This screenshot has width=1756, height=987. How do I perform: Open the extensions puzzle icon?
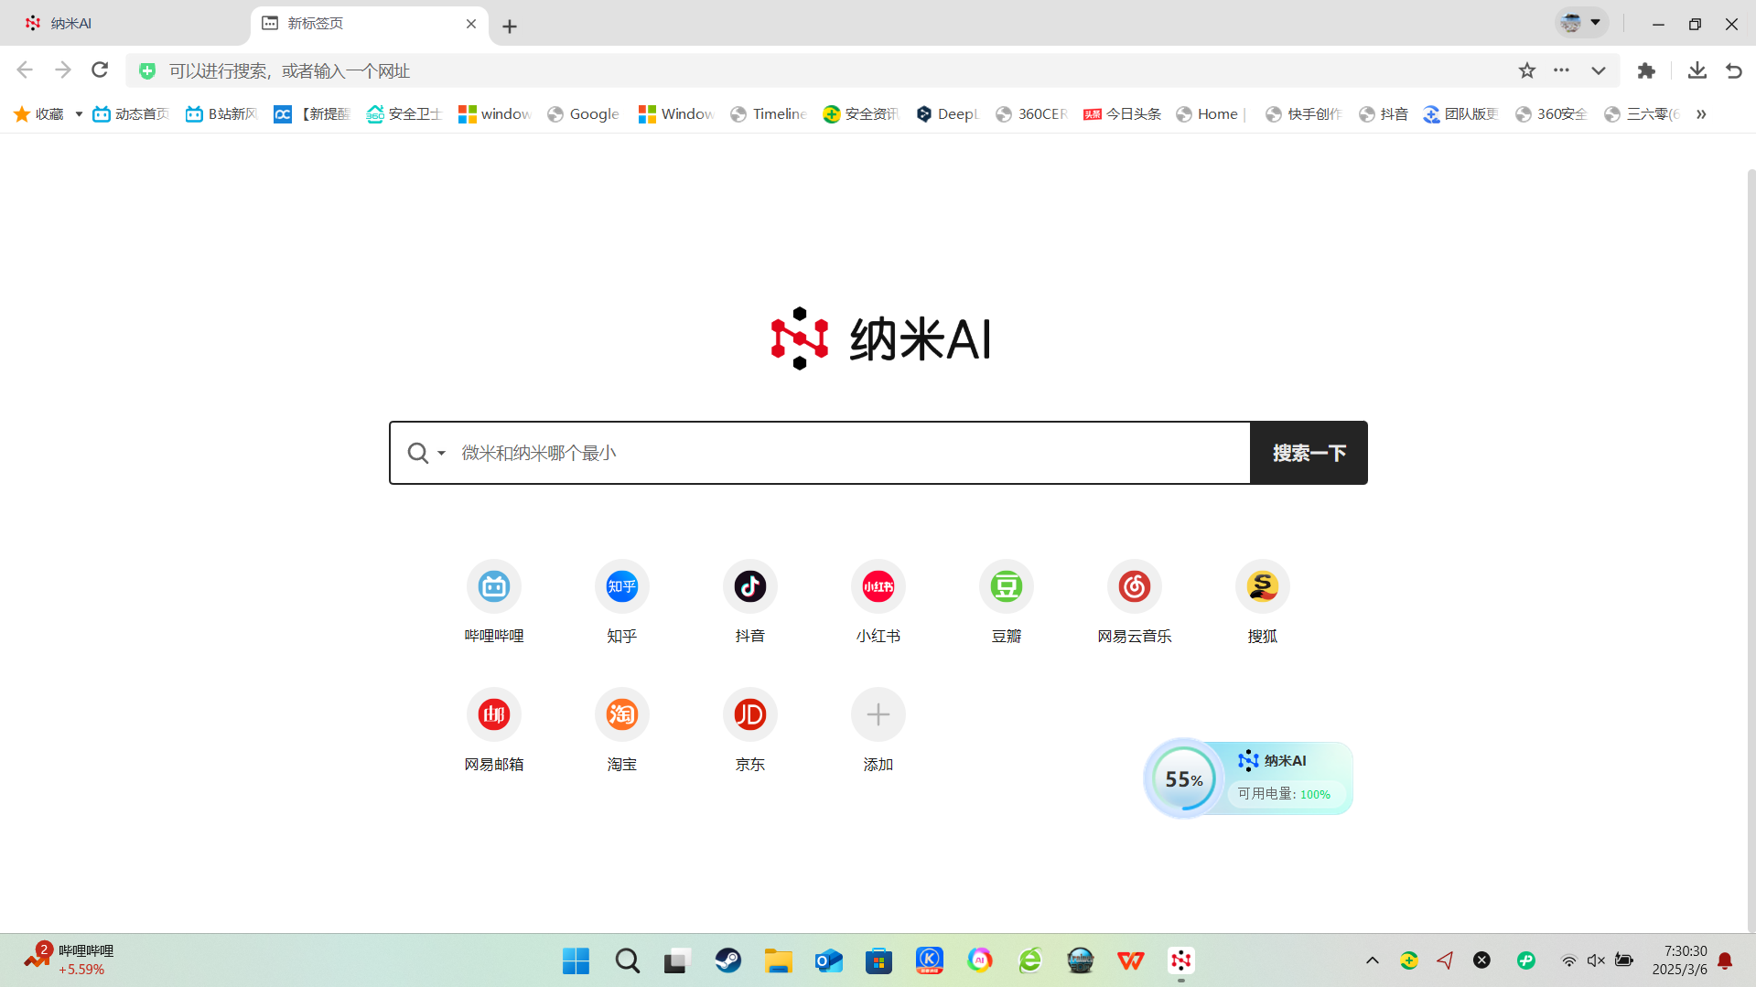[x=1646, y=70]
